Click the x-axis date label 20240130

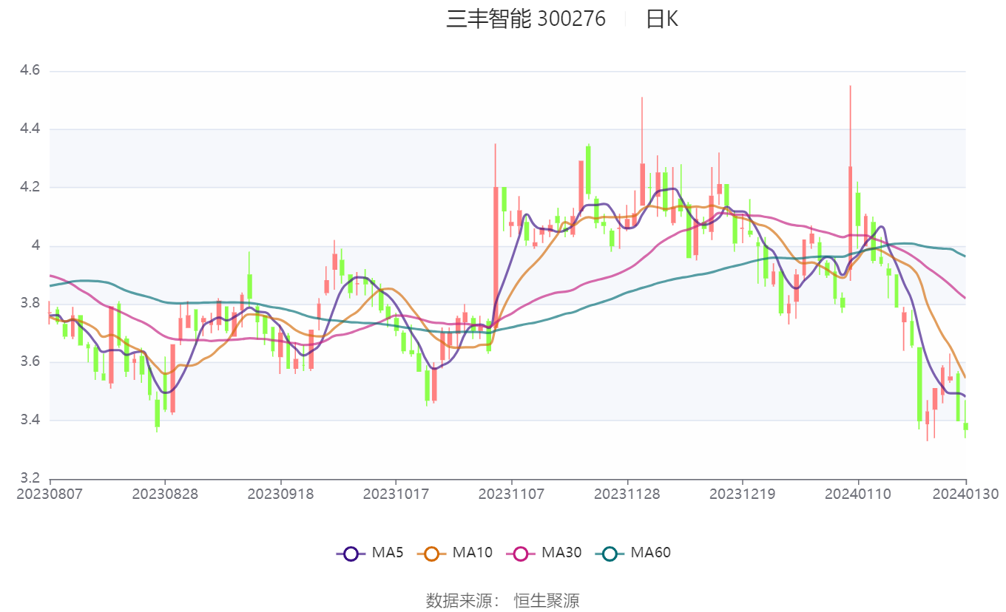(x=966, y=494)
